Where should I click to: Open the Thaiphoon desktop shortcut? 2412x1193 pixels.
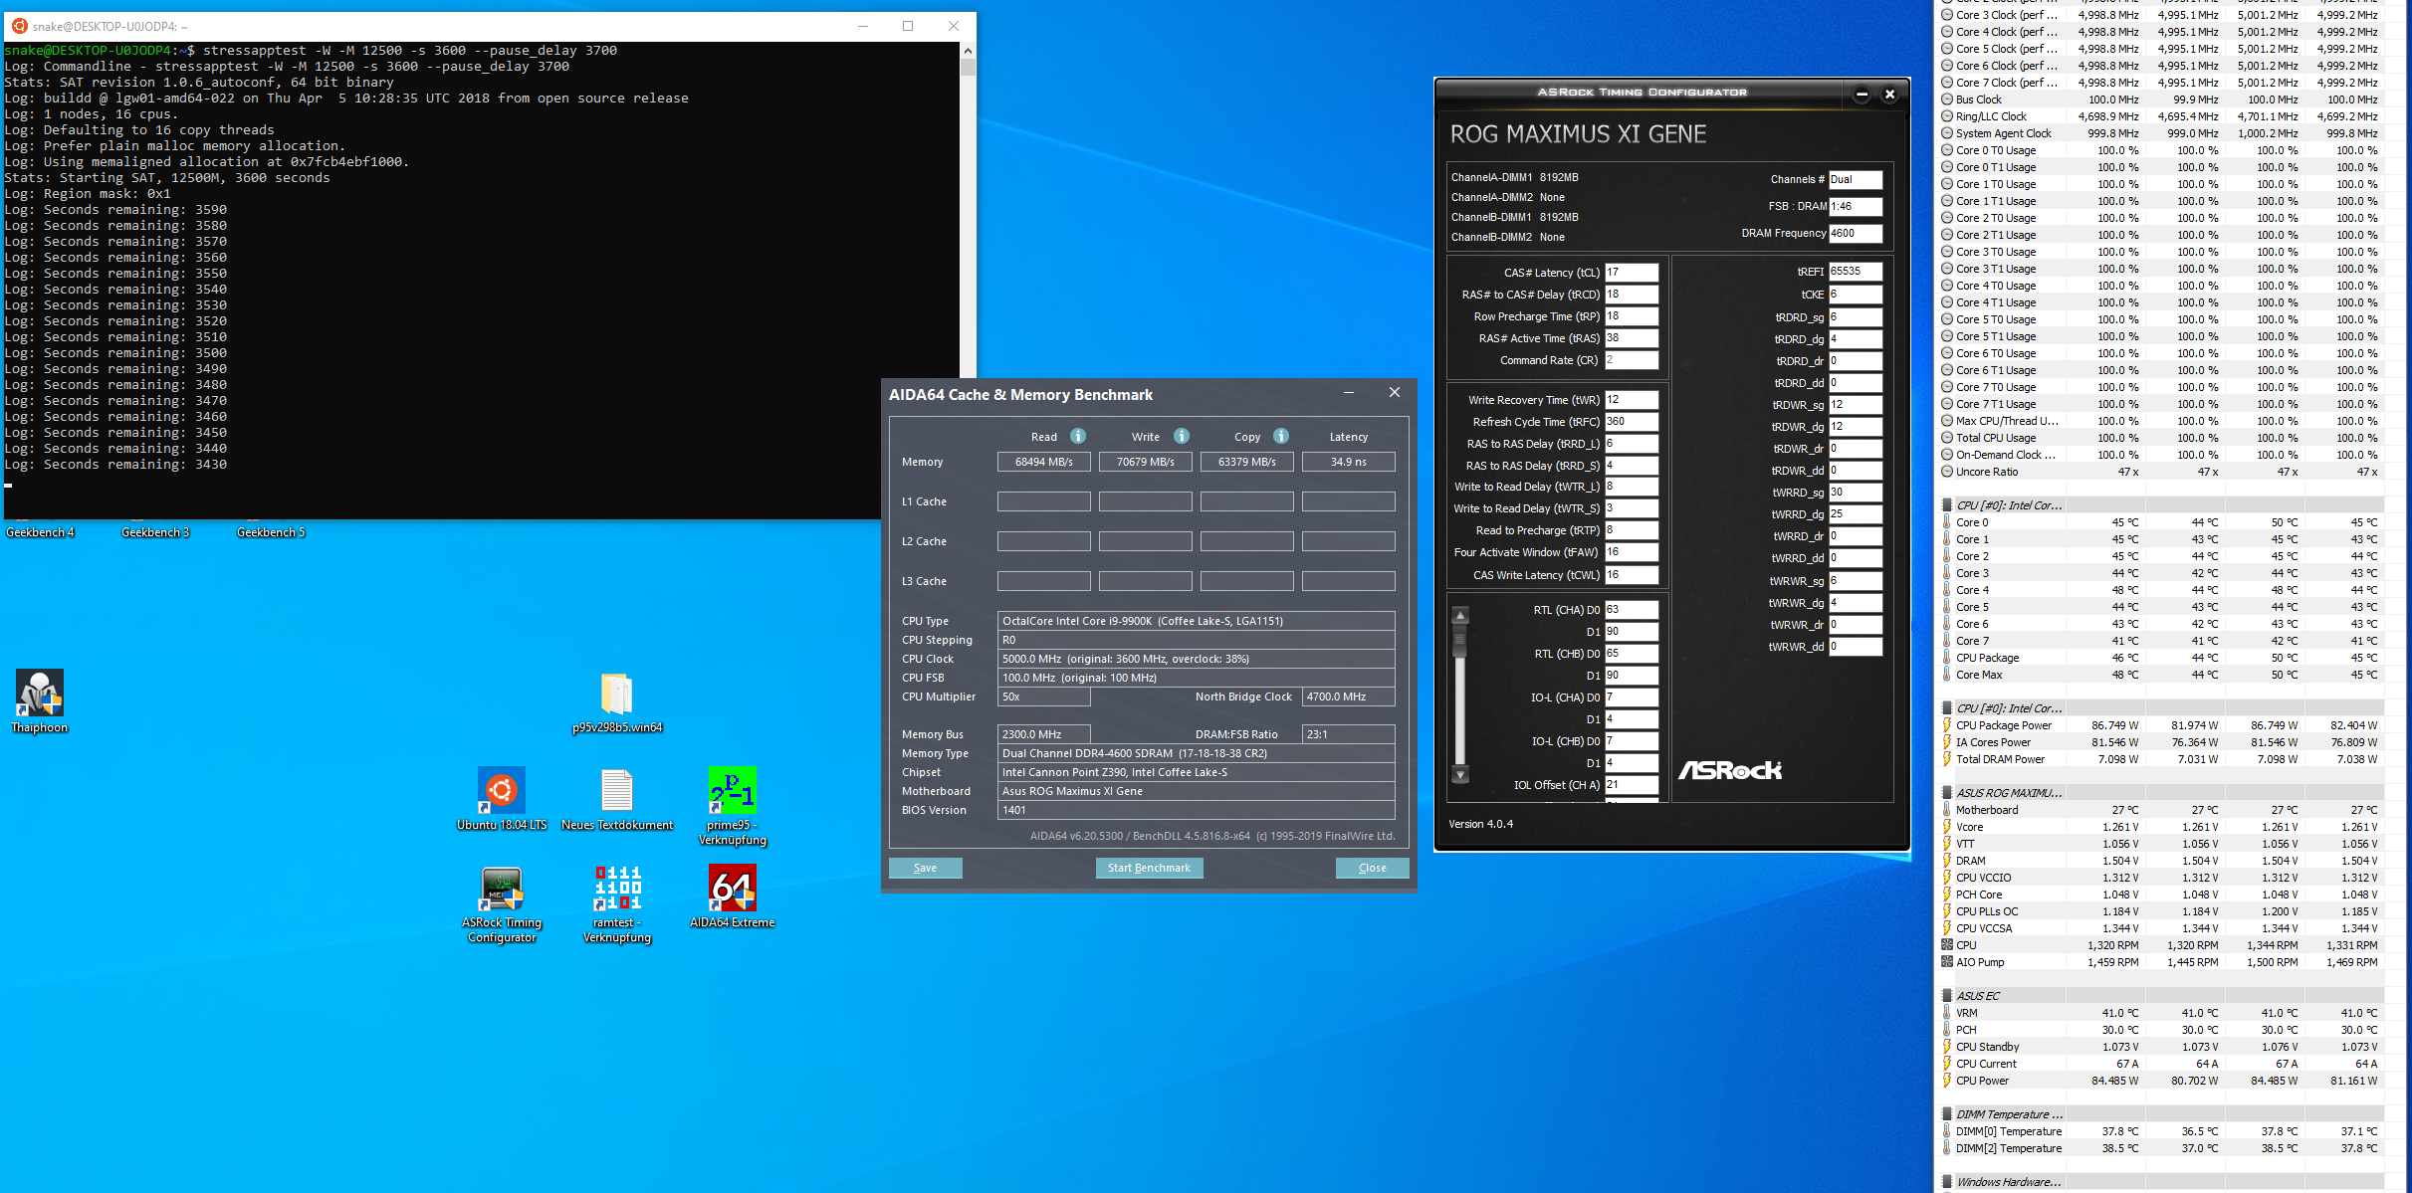pyautogui.click(x=40, y=694)
